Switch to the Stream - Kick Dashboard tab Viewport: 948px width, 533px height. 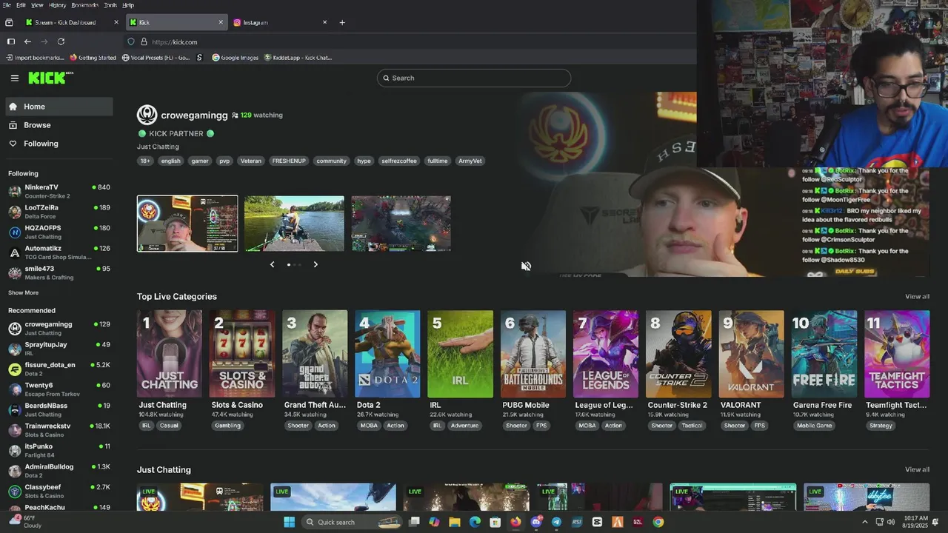coord(72,22)
